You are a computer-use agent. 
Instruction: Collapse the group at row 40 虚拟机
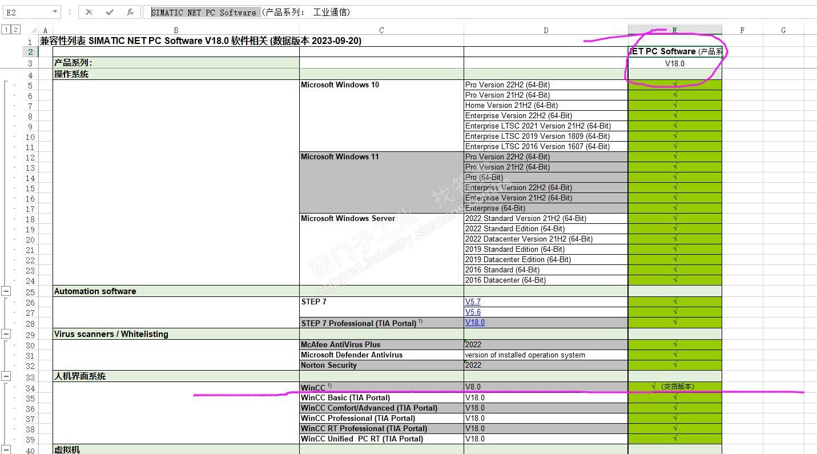(6, 450)
